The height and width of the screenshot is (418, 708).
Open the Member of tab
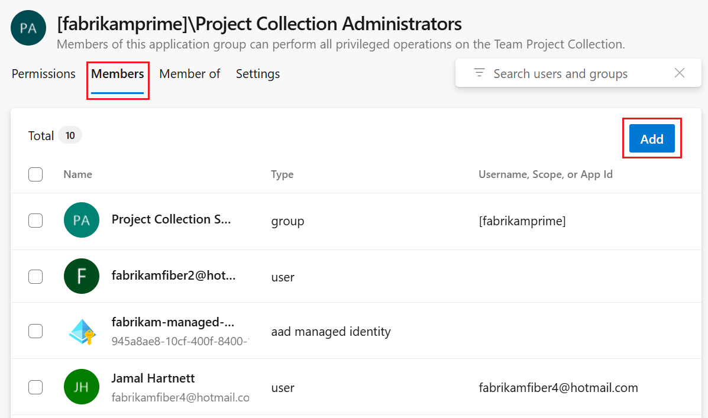point(189,73)
